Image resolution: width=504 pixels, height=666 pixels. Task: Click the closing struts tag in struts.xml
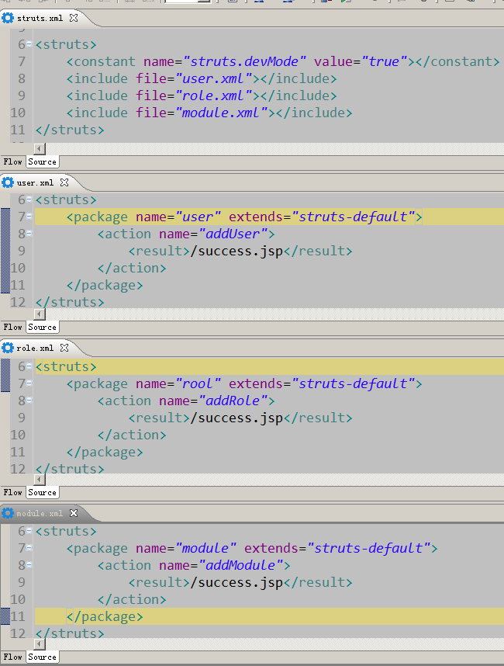click(x=70, y=130)
